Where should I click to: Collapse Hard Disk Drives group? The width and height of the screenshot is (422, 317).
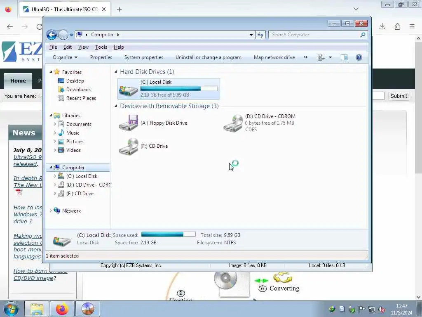pos(116,72)
